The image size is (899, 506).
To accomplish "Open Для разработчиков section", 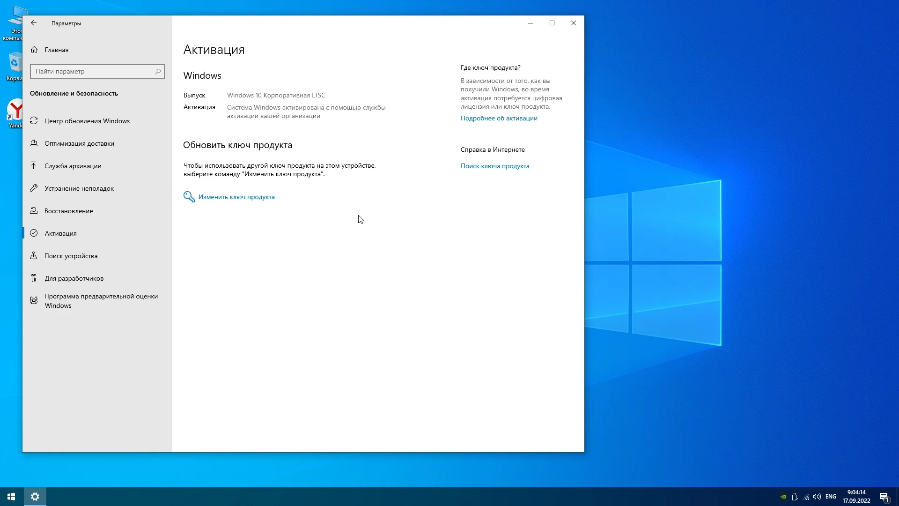I will pyautogui.click(x=74, y=278).
